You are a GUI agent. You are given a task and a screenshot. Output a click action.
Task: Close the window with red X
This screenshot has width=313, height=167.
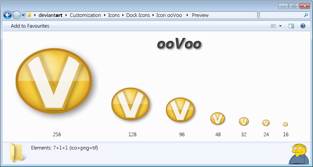pyautogui.click(x=305, y=6)
